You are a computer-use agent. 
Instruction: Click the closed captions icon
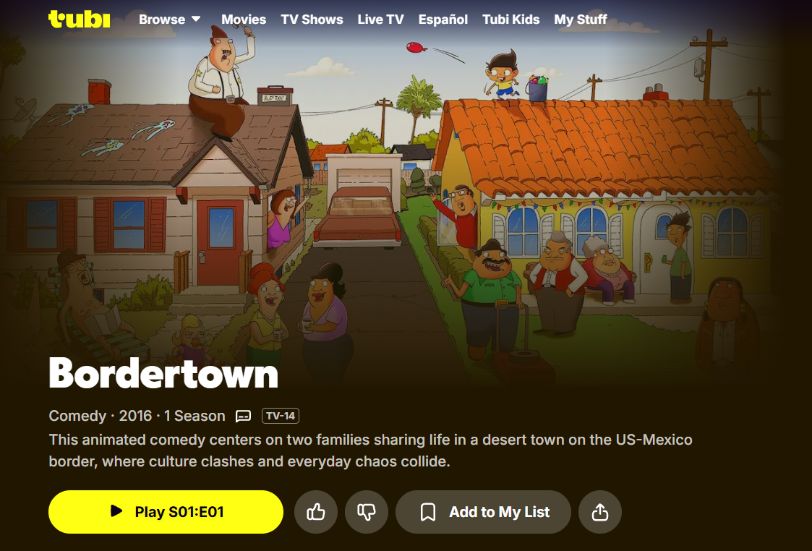point(243,416)
